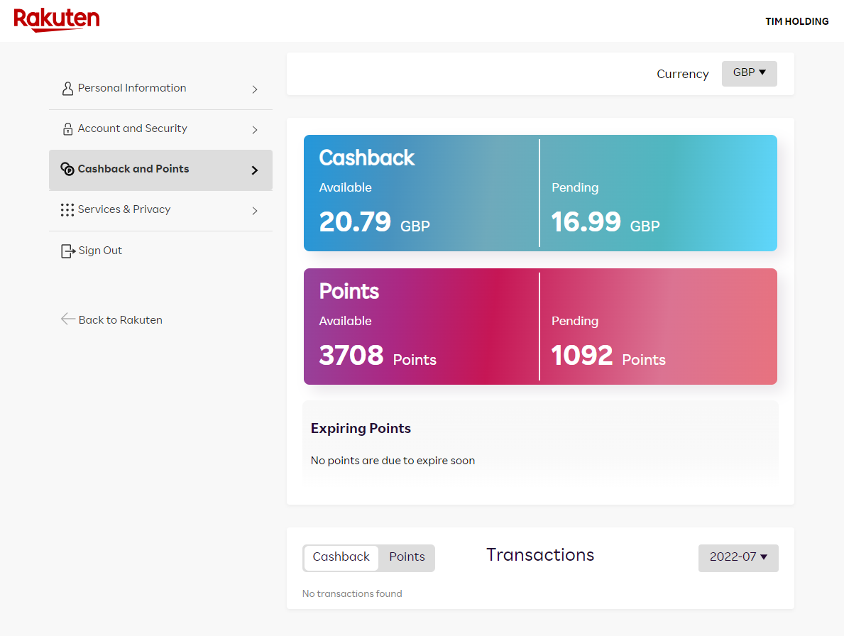Click the Account and Security lock icon
844x636 pixels.
point(67,129)
